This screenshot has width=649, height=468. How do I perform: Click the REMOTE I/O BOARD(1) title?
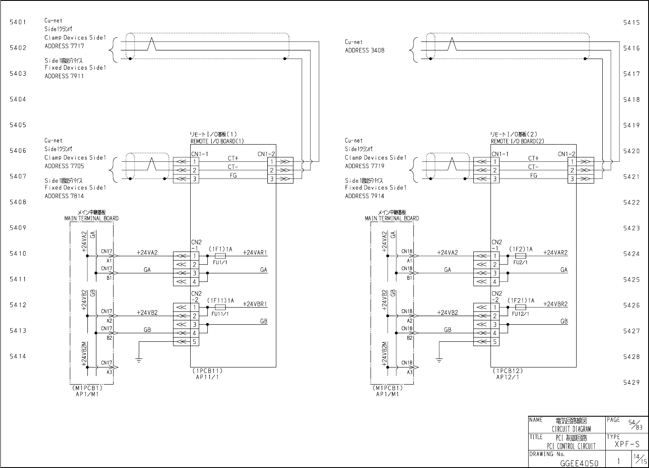point(217,141)
